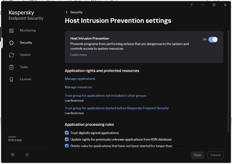Click the Cancel button
This screenshot has height=164, width=232.
(215, 155)
